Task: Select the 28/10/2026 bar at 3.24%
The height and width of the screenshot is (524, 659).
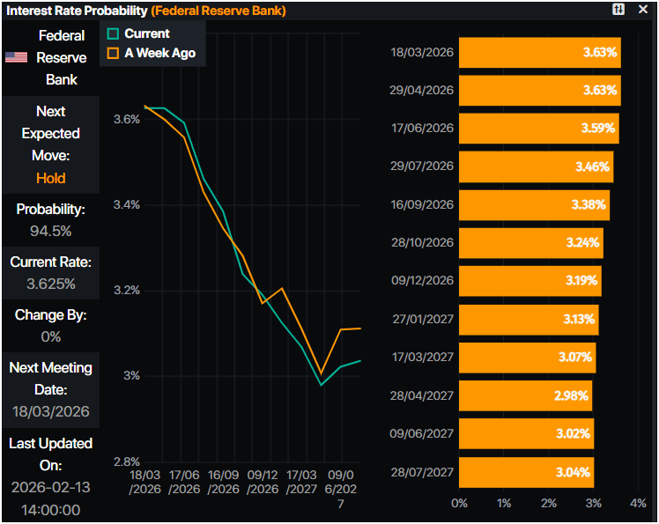Action: (x=531, y=242)
